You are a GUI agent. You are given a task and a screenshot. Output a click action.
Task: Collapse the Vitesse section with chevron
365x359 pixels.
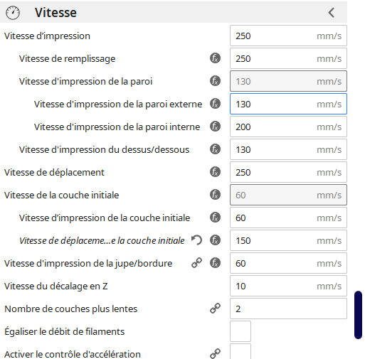(332, 13)
